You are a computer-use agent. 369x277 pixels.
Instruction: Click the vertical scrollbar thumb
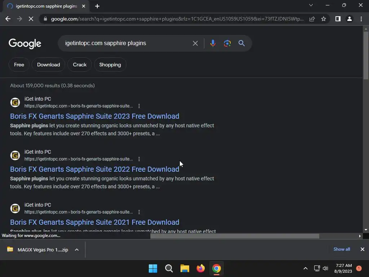366,56
